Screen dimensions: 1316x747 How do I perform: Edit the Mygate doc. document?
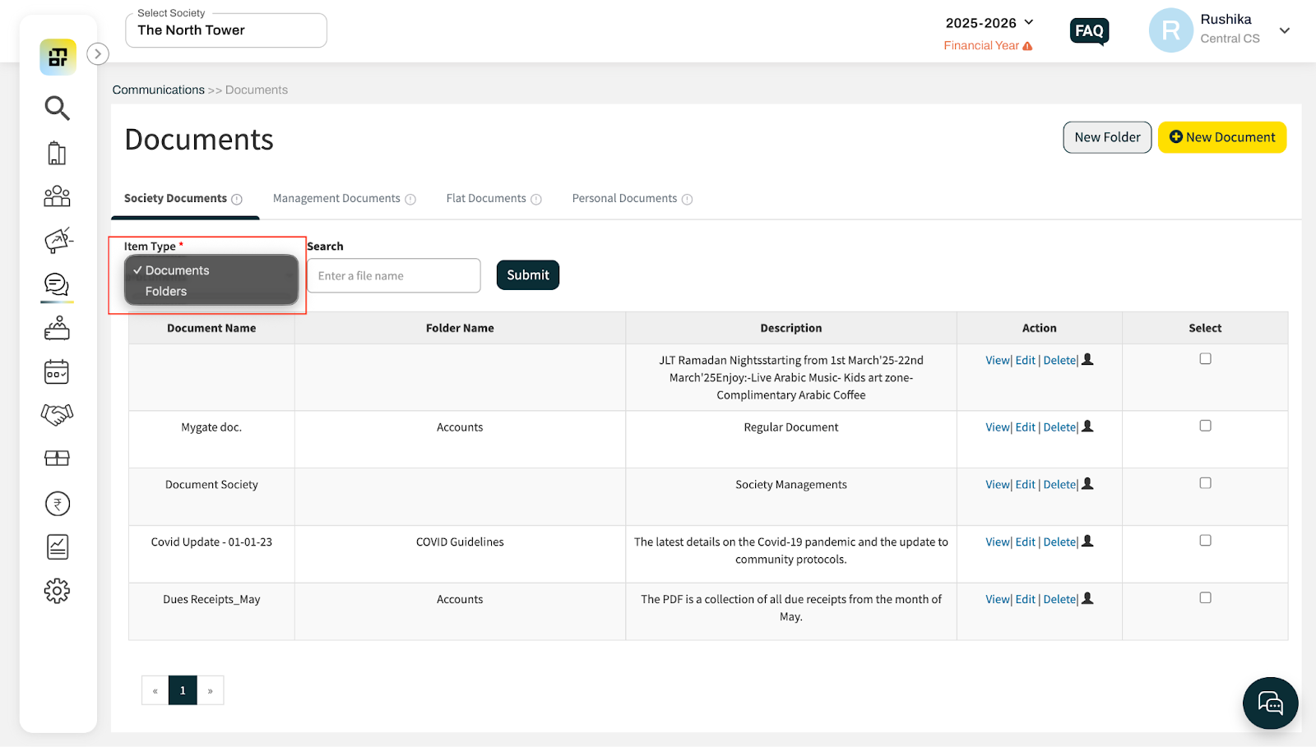(x=1026, y=427)
